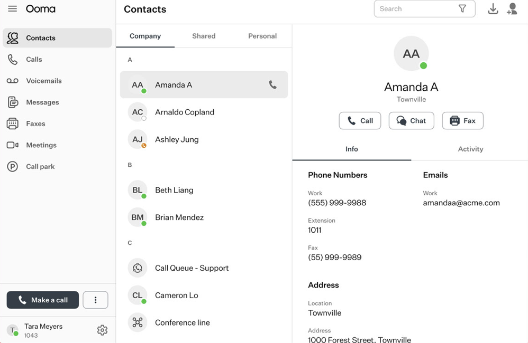Select Call Queue - Support contact
This screenshot has width=528, height=343.
coord(192,268)
